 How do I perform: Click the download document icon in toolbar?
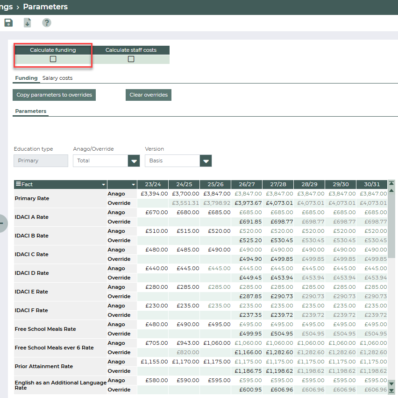coord(28,23)
